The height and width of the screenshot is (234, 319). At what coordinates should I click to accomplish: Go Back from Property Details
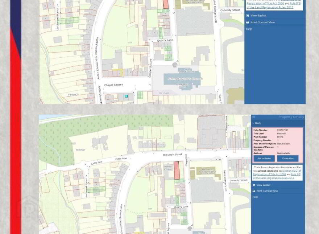pyautogui.click(x=258, y=123)
